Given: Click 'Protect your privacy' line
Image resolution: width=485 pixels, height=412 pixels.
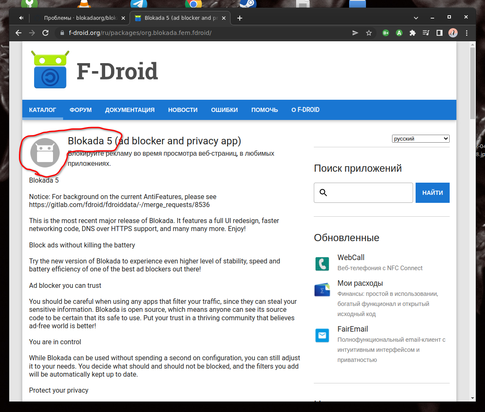Looking at the screenshot, I should click(x=59, y=391).
